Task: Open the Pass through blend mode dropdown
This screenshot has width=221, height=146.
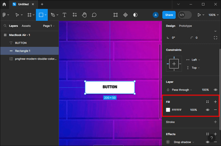Action: [x=182, y=90]
